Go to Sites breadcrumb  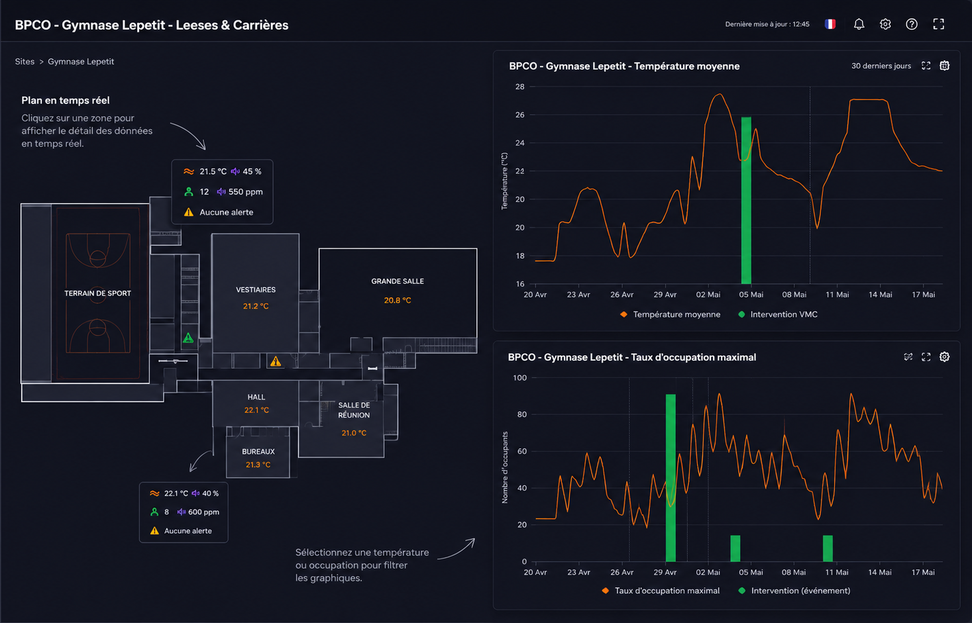click(25, 62)
